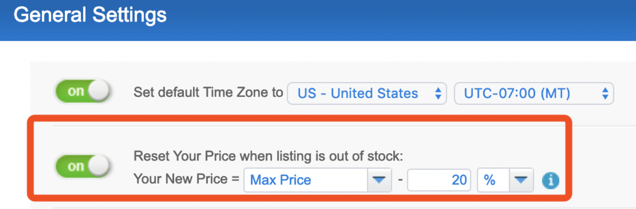
Task: Click the minus sign before the 20 field
Action: pyautogui.click(x=400, y=180)
